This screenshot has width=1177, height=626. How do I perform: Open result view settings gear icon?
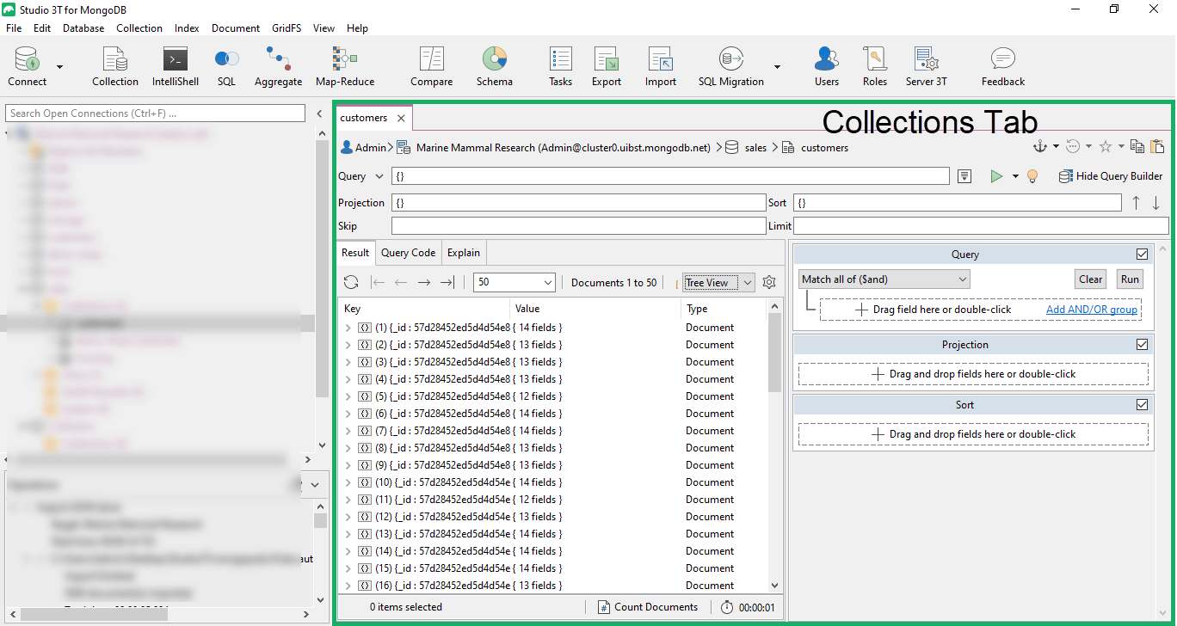769,282
